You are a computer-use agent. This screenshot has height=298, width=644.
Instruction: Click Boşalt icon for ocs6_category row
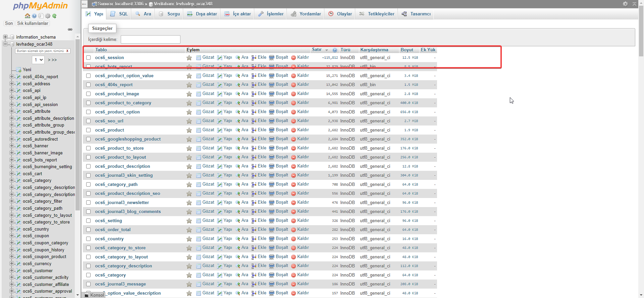pos(272,275)
